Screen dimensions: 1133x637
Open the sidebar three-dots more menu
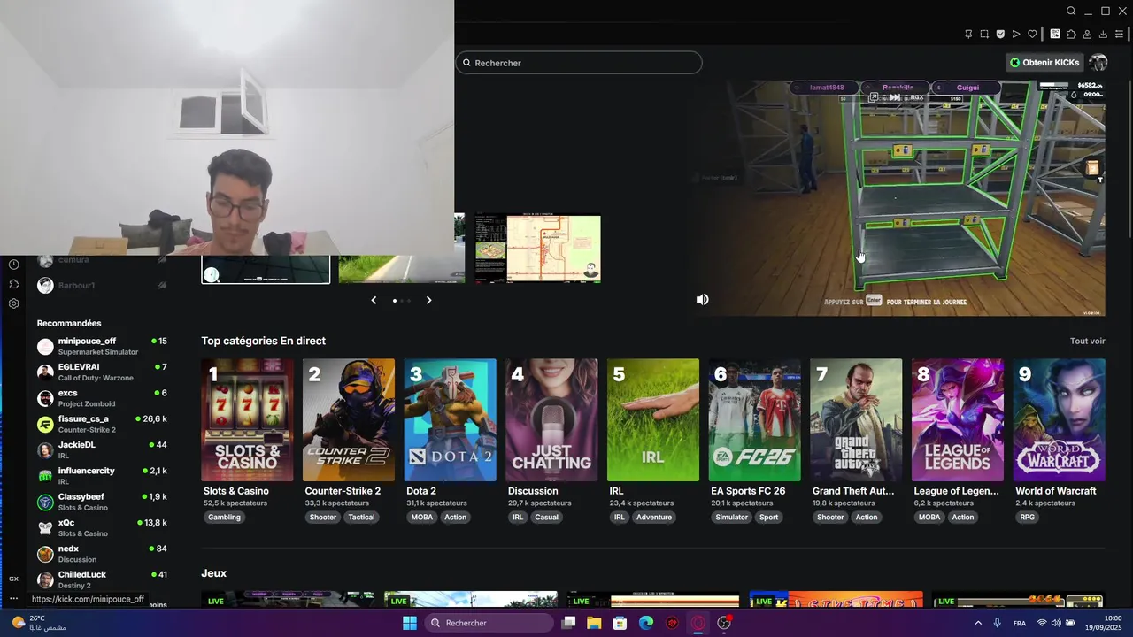pyautogui.click(x=13, y=599)
